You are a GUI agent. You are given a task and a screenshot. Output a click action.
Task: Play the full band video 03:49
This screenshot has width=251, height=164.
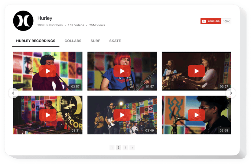122,115
